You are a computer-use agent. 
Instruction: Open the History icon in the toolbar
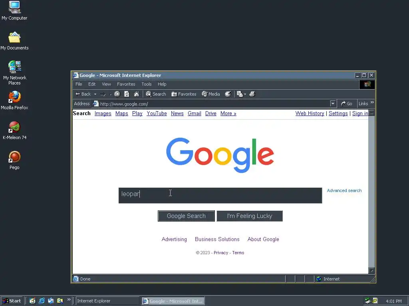pos(228,94)
